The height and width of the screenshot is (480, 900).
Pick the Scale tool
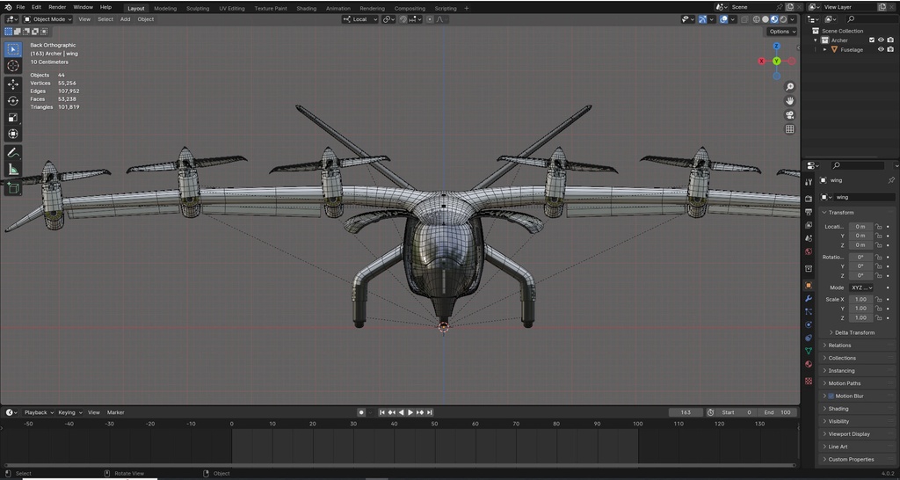[x=13, y=118]
